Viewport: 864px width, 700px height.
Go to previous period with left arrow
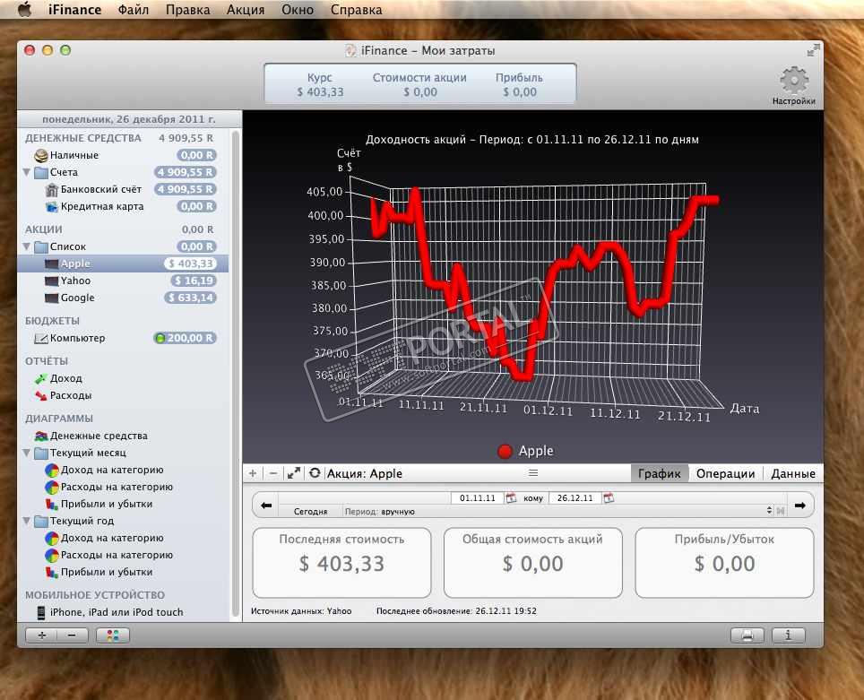click(266, 506)
